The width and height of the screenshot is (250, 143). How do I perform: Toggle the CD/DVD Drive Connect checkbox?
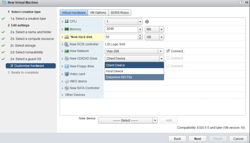point(168,58)
